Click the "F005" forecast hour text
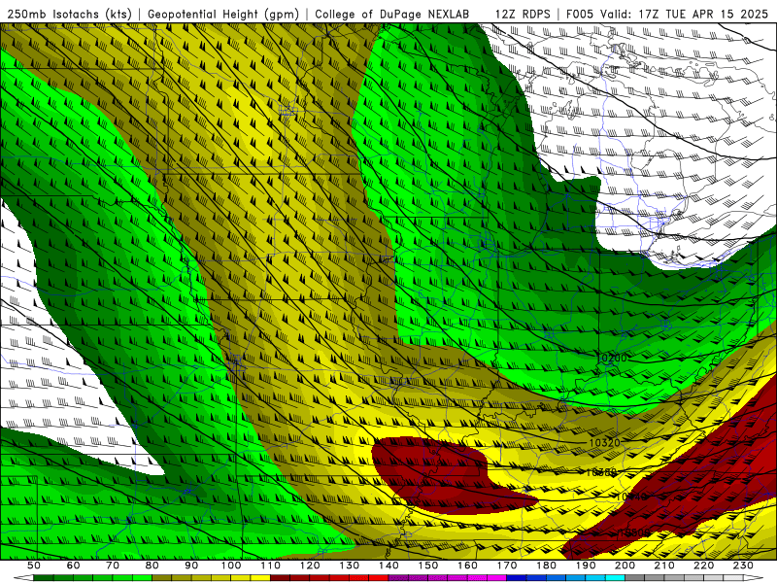 click(580, 15)
